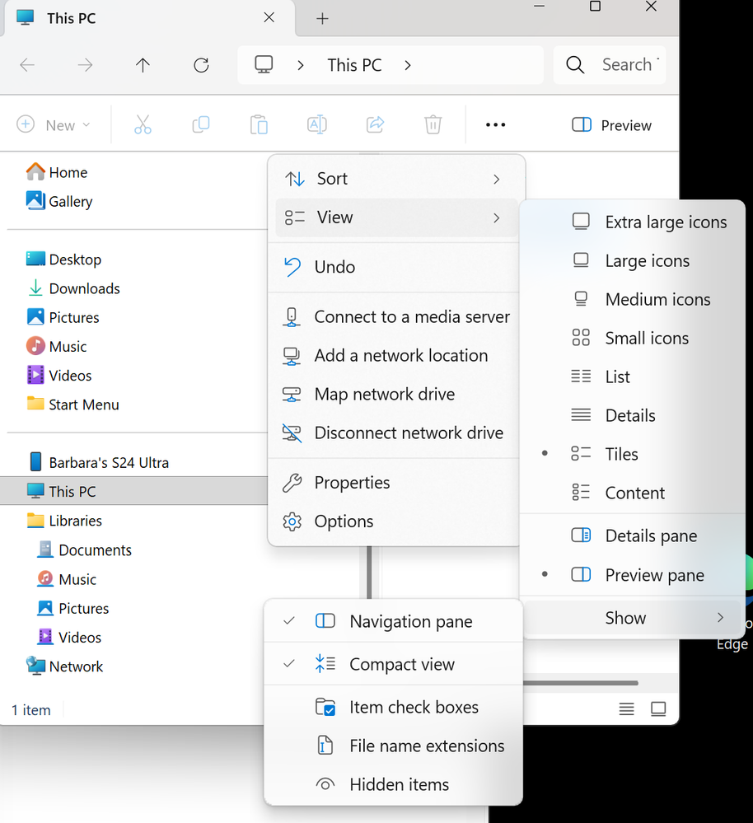The height and width of the screenshot is (823, 753).
Task: Click the Paste clipboard icon
Action: [x=259, y=125]
